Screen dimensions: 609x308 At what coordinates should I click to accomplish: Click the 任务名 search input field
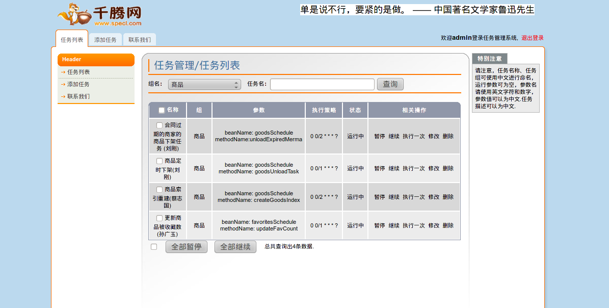[x=322, y=84]
